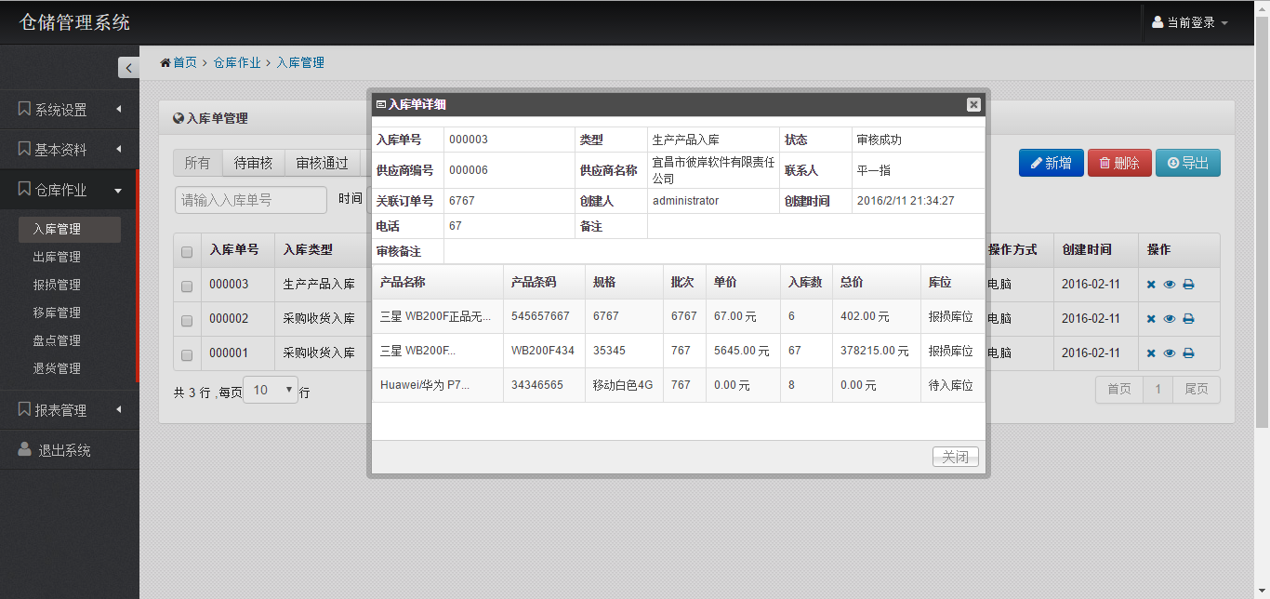Check the checkbox for row 000002
The width and height of the screenshot is (1270, 599).
(187, 318)
